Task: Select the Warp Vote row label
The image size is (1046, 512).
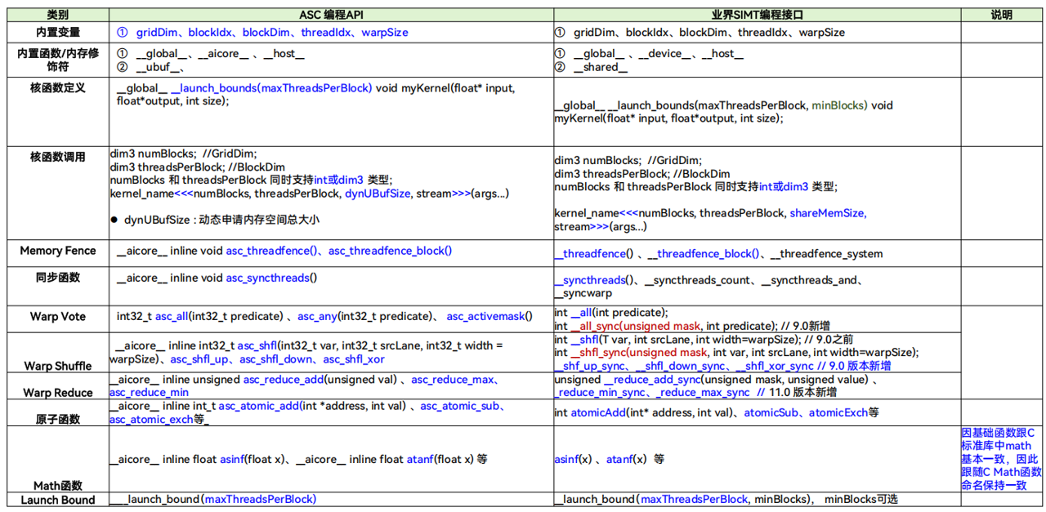Action: (x=57, y=317)
